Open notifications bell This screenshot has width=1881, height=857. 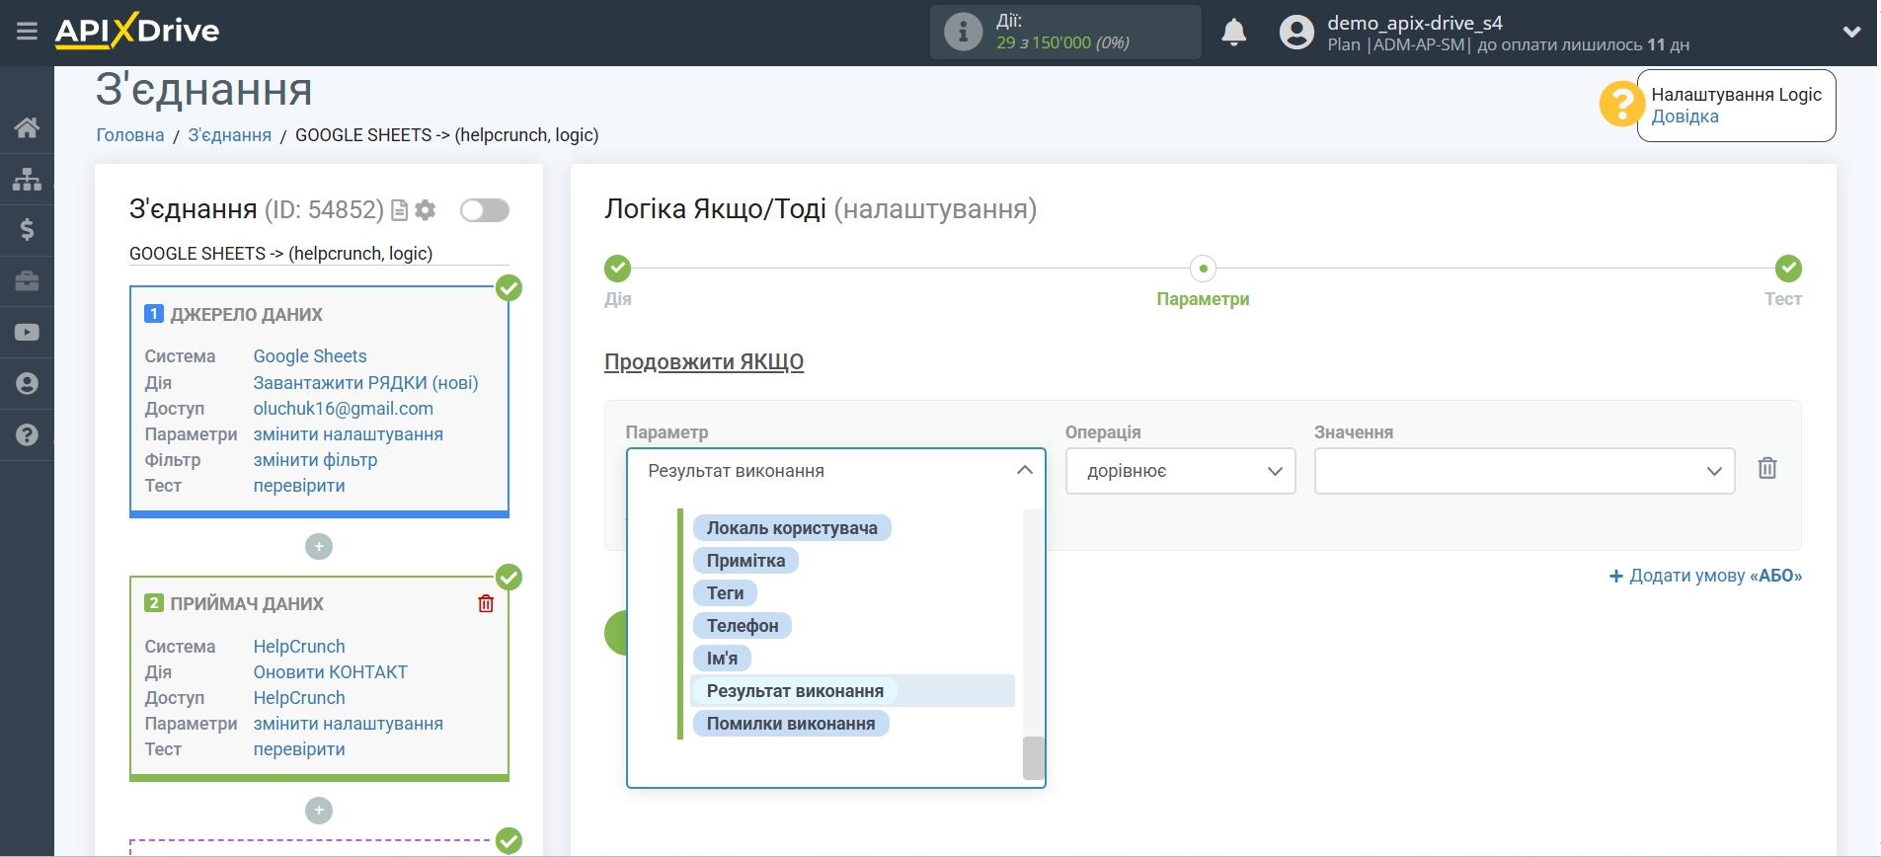pyautogui.click(x=1233, y=33)
